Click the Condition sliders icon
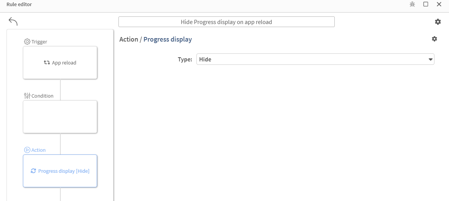 tap(27, 96)
